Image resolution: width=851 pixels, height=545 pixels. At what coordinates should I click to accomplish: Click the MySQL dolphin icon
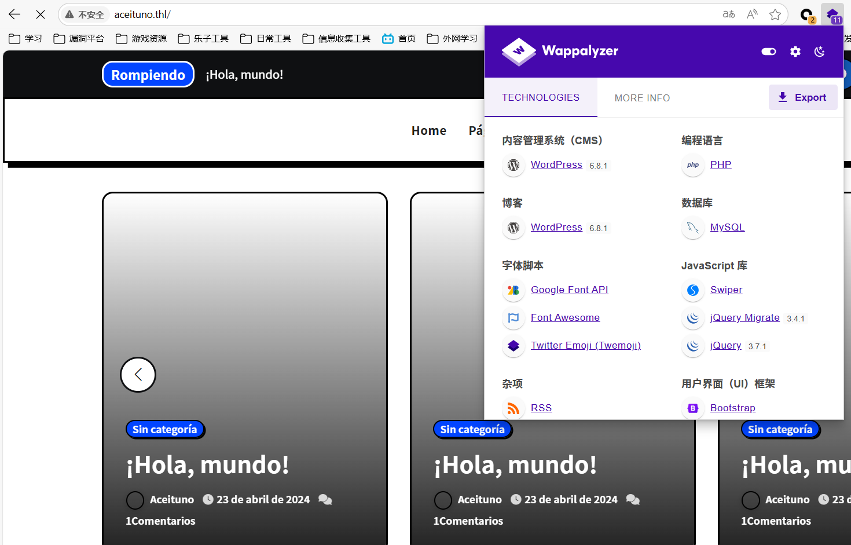coord(693,228)
